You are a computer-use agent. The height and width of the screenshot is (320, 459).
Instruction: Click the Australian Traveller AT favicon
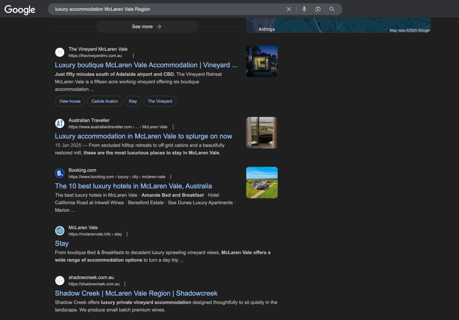[x=60, y=123]
